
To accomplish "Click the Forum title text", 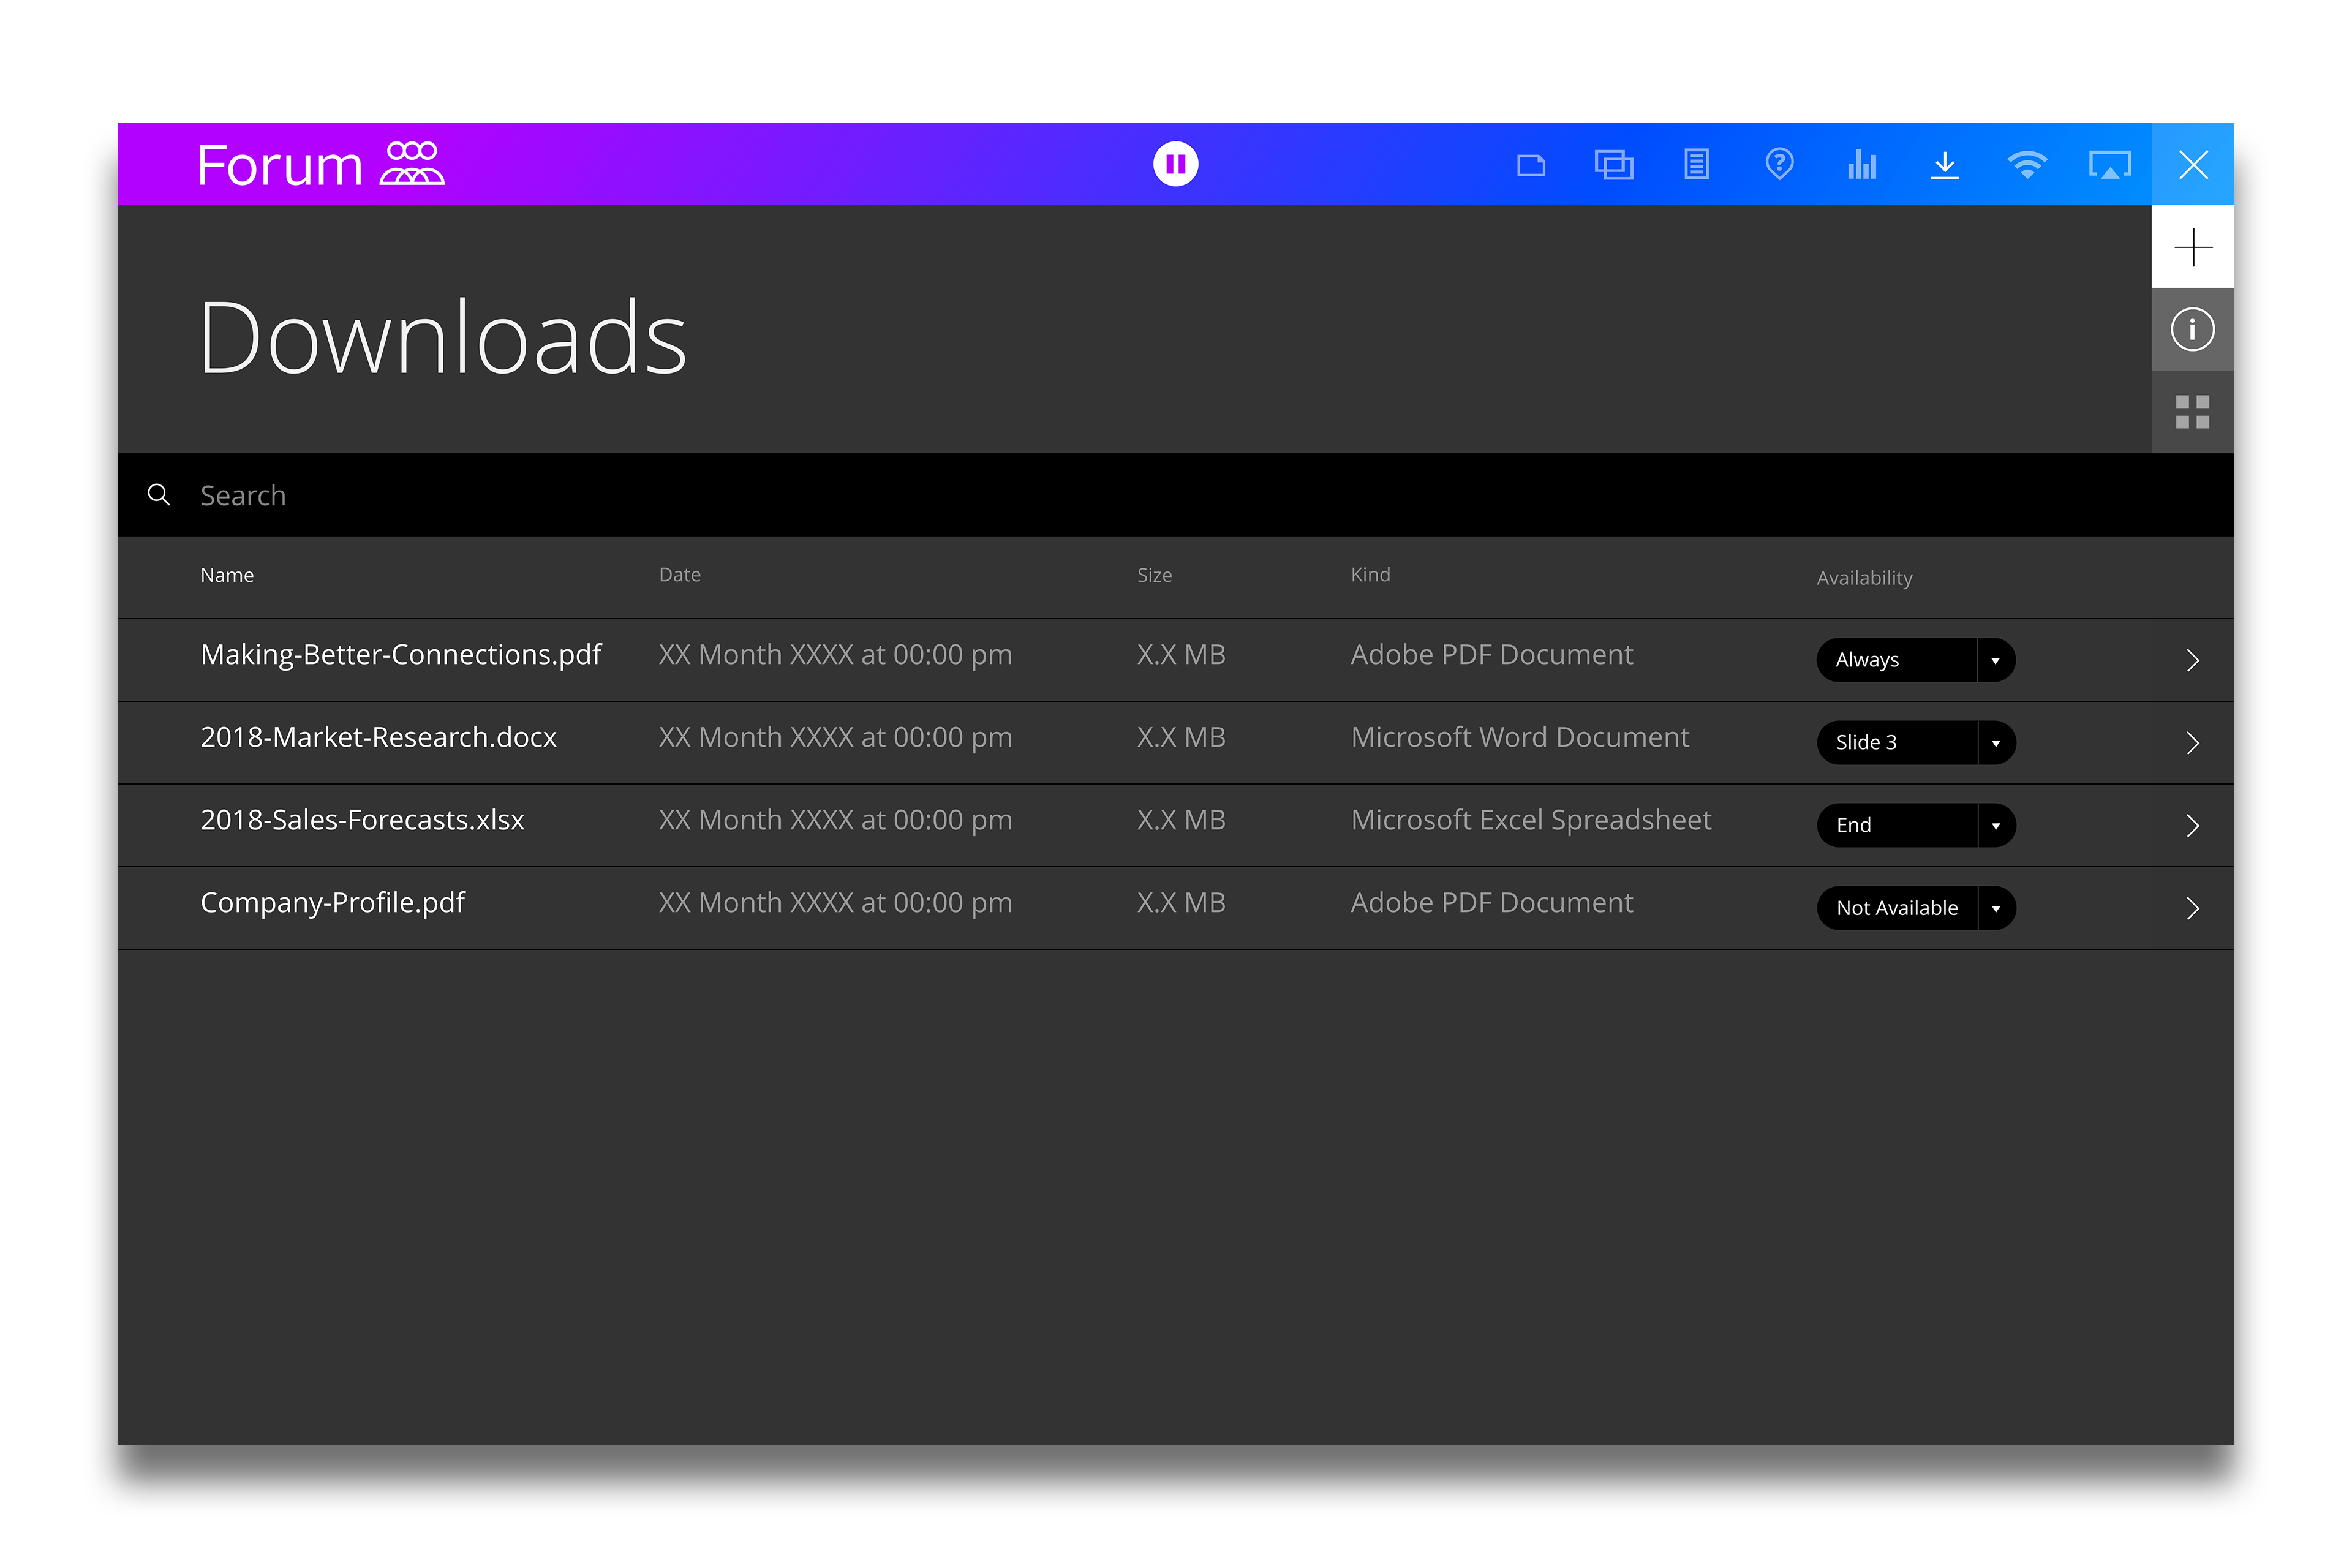I will point(279,165).
